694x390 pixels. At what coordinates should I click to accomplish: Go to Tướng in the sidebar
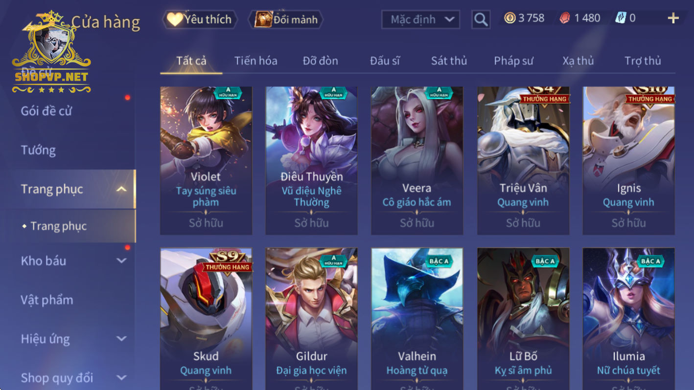pyautogui.click(x=38, y=150)
